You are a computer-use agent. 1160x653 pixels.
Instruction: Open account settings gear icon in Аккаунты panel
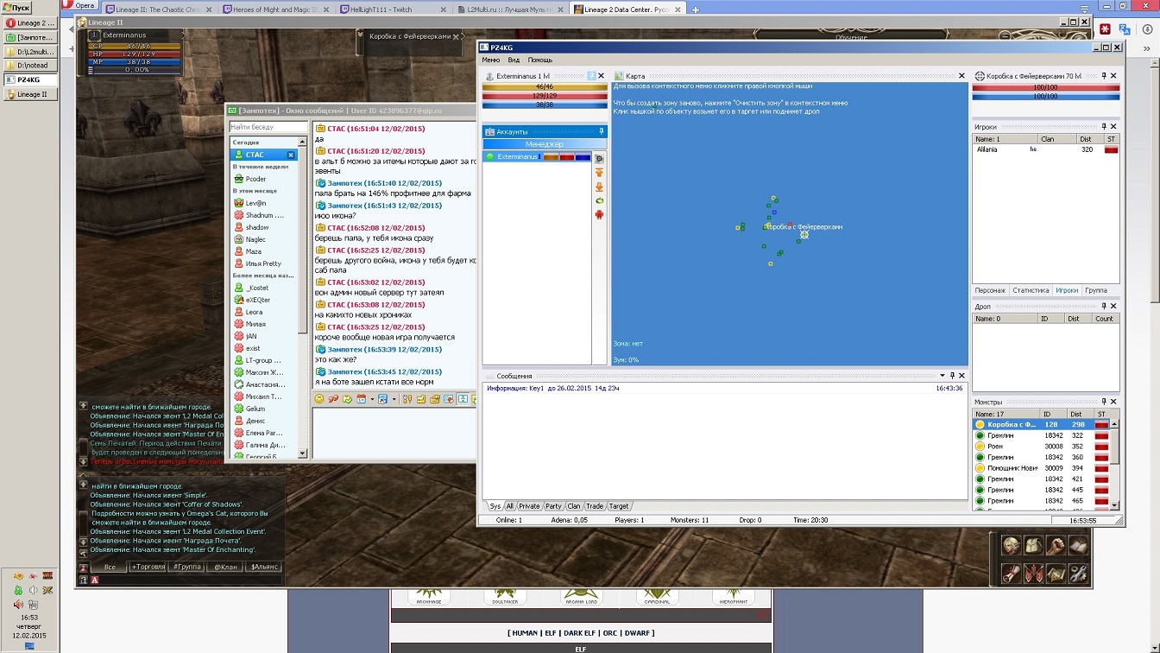pos(599,159)
